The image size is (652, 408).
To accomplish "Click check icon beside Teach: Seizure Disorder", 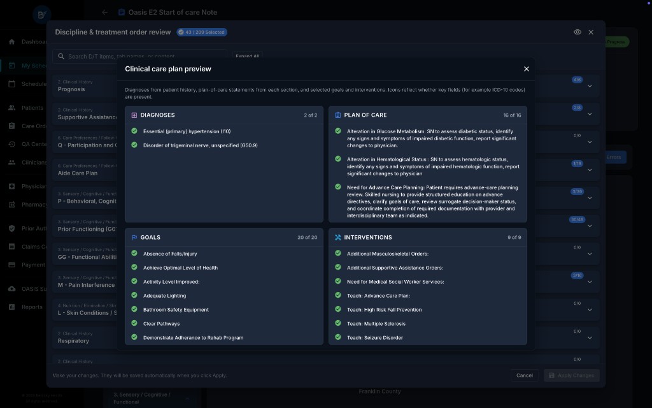I will [338, 337].
